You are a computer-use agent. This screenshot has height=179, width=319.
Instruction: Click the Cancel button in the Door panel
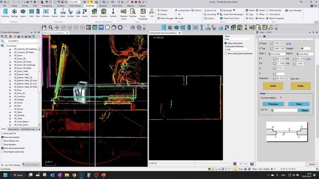click(x=312, y=164)
